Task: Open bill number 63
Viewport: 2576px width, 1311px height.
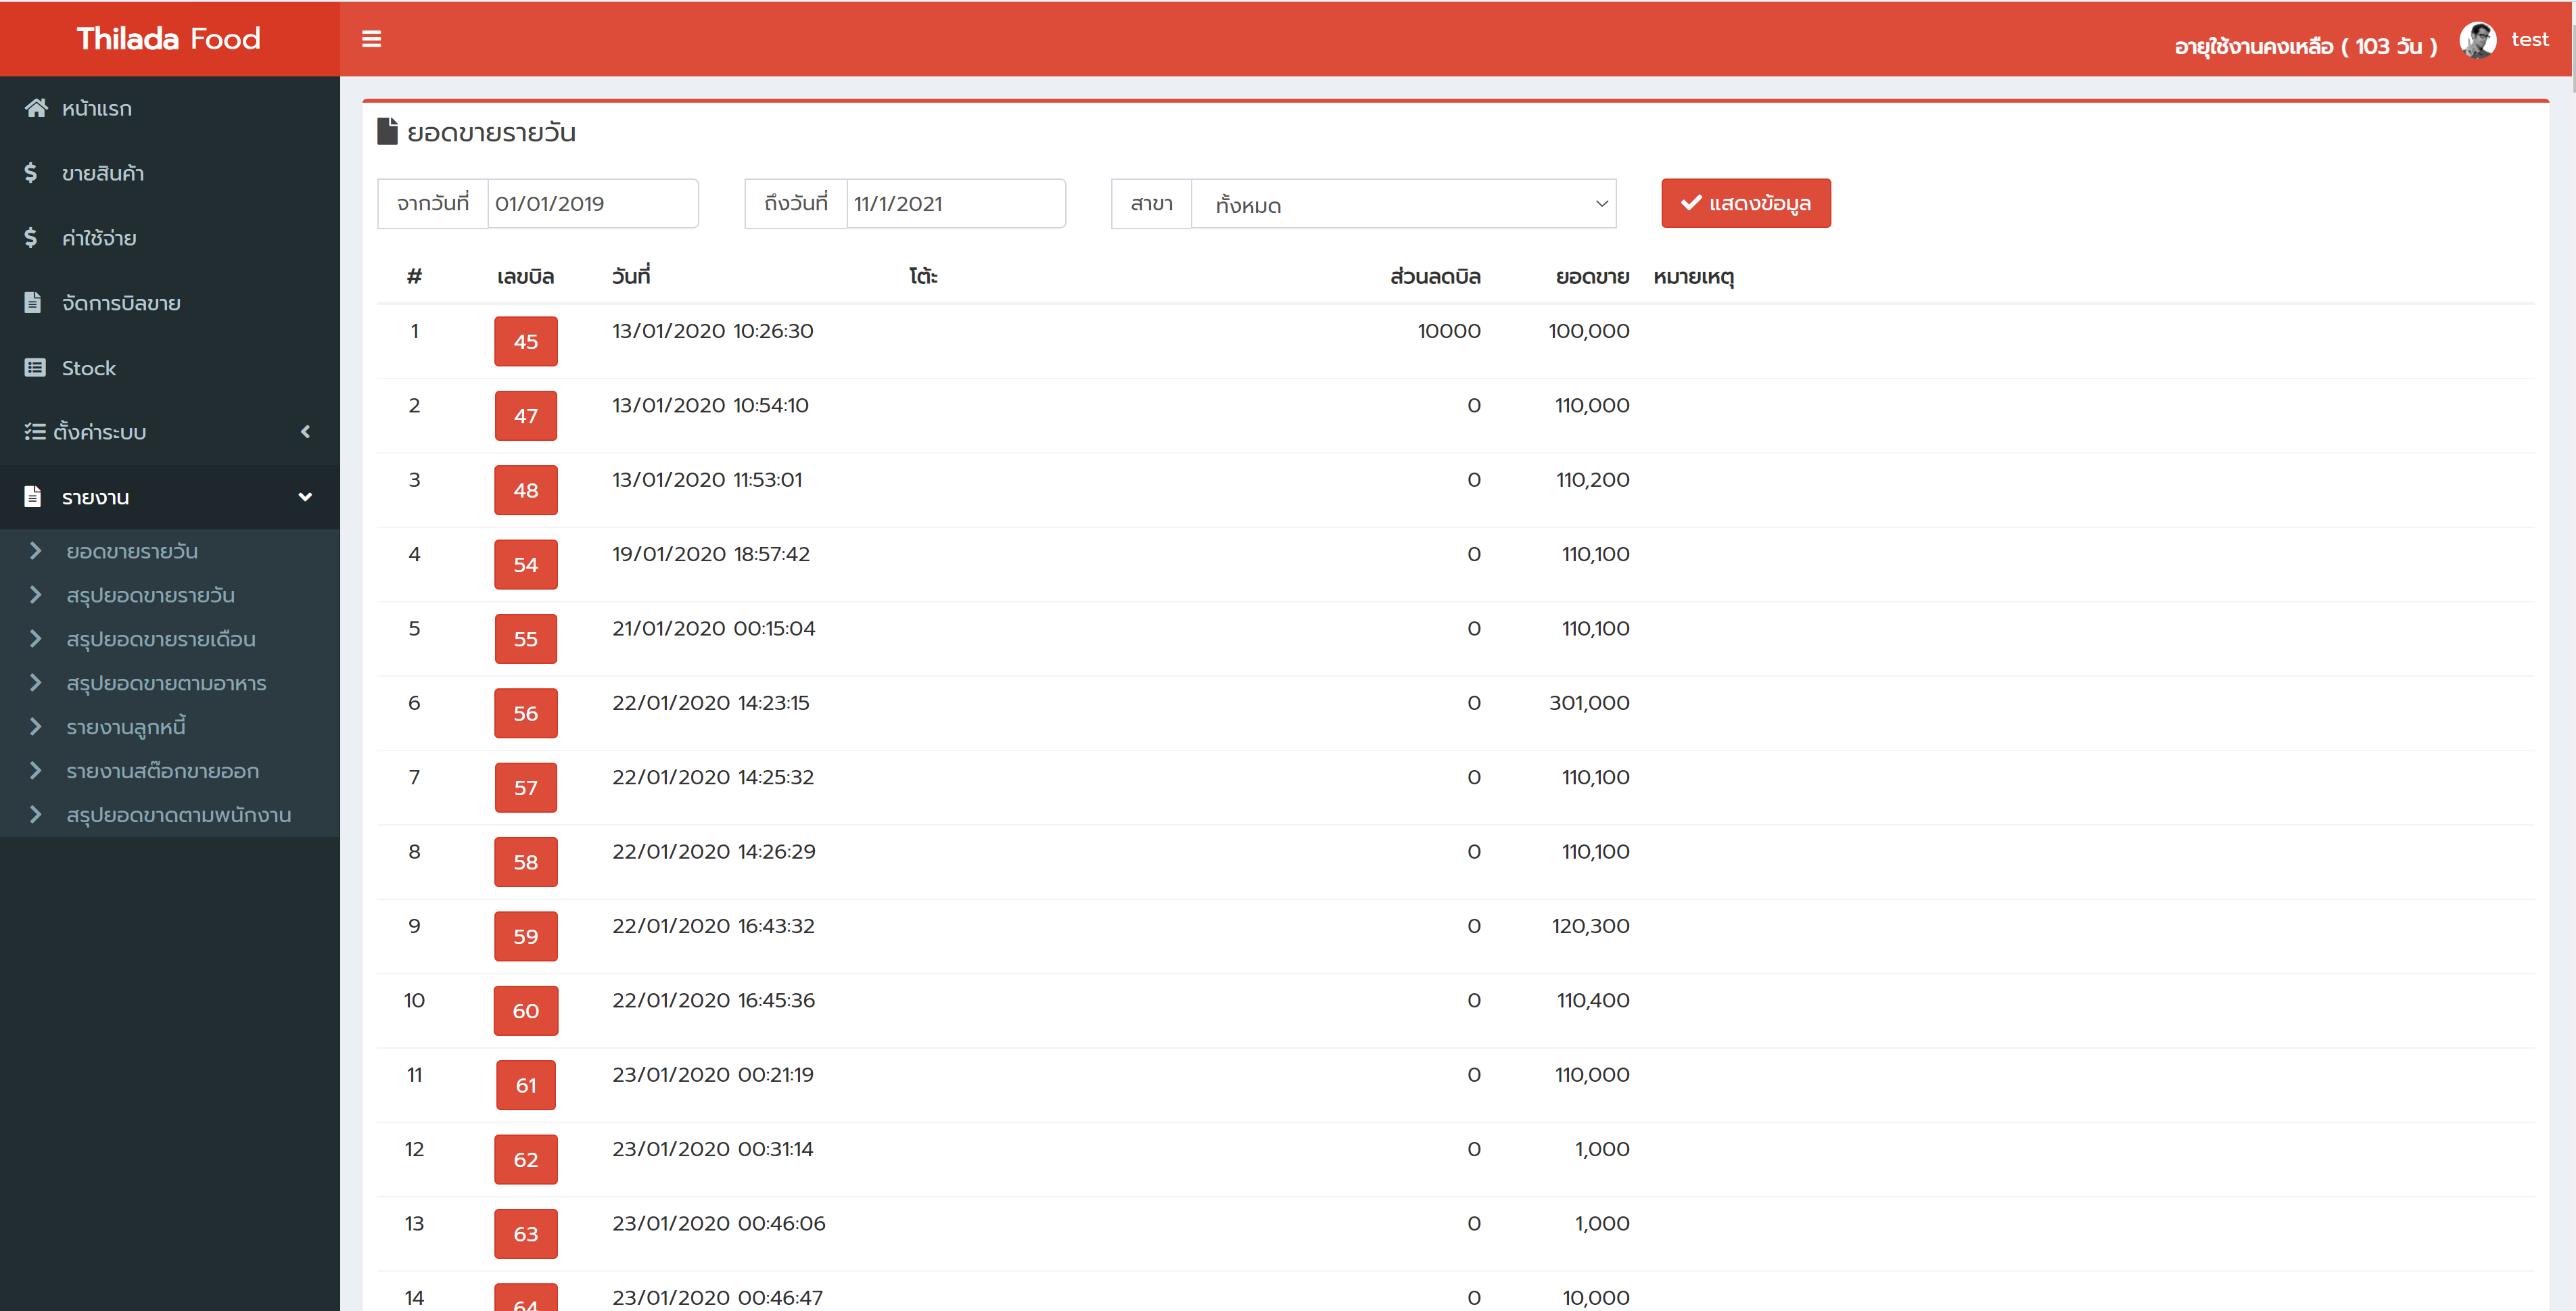Action: [x=525, y=1234]
